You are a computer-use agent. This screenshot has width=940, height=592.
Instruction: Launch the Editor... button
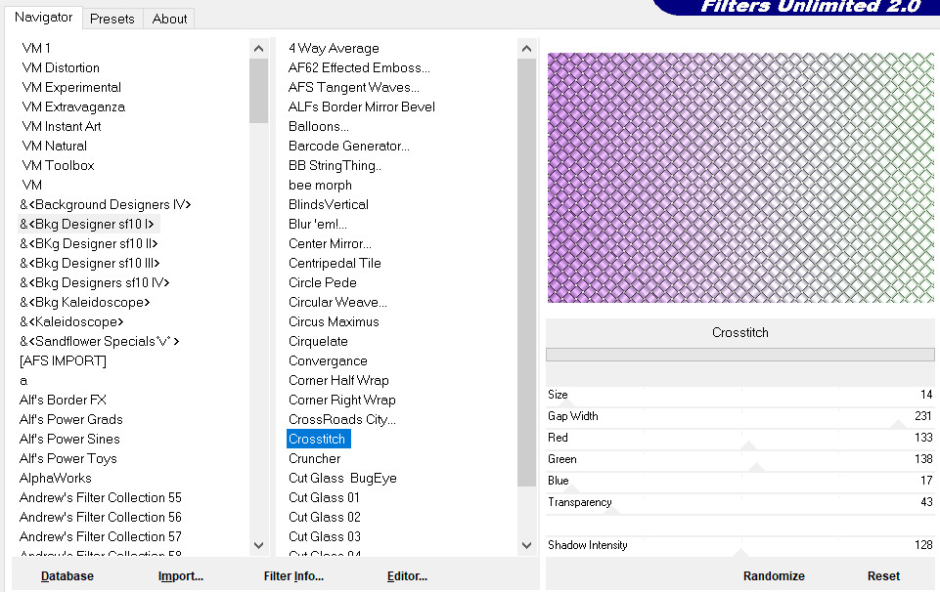407,576
